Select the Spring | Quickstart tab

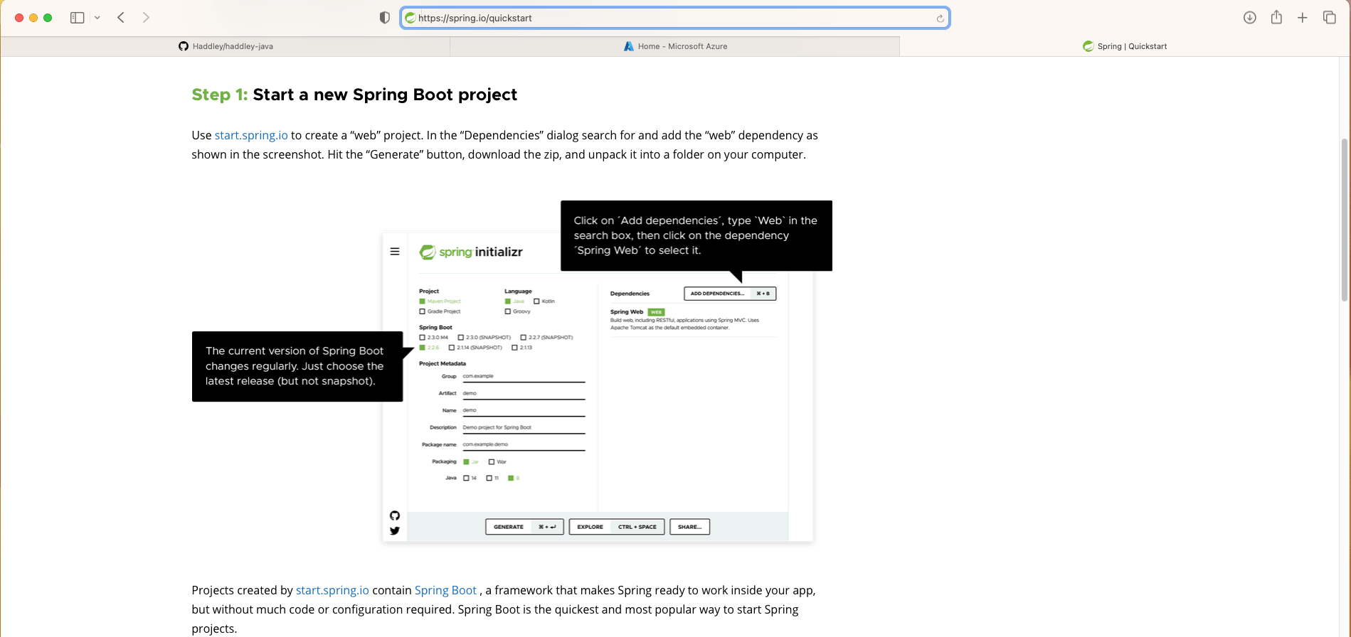(x=1125, y=46)
